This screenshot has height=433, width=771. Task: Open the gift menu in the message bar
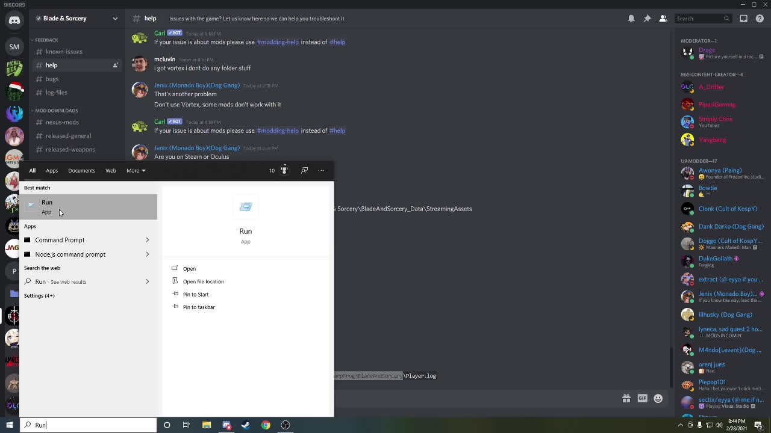(626, 398)
